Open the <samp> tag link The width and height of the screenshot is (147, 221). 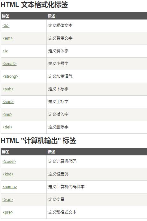click(x=10, y=187)
